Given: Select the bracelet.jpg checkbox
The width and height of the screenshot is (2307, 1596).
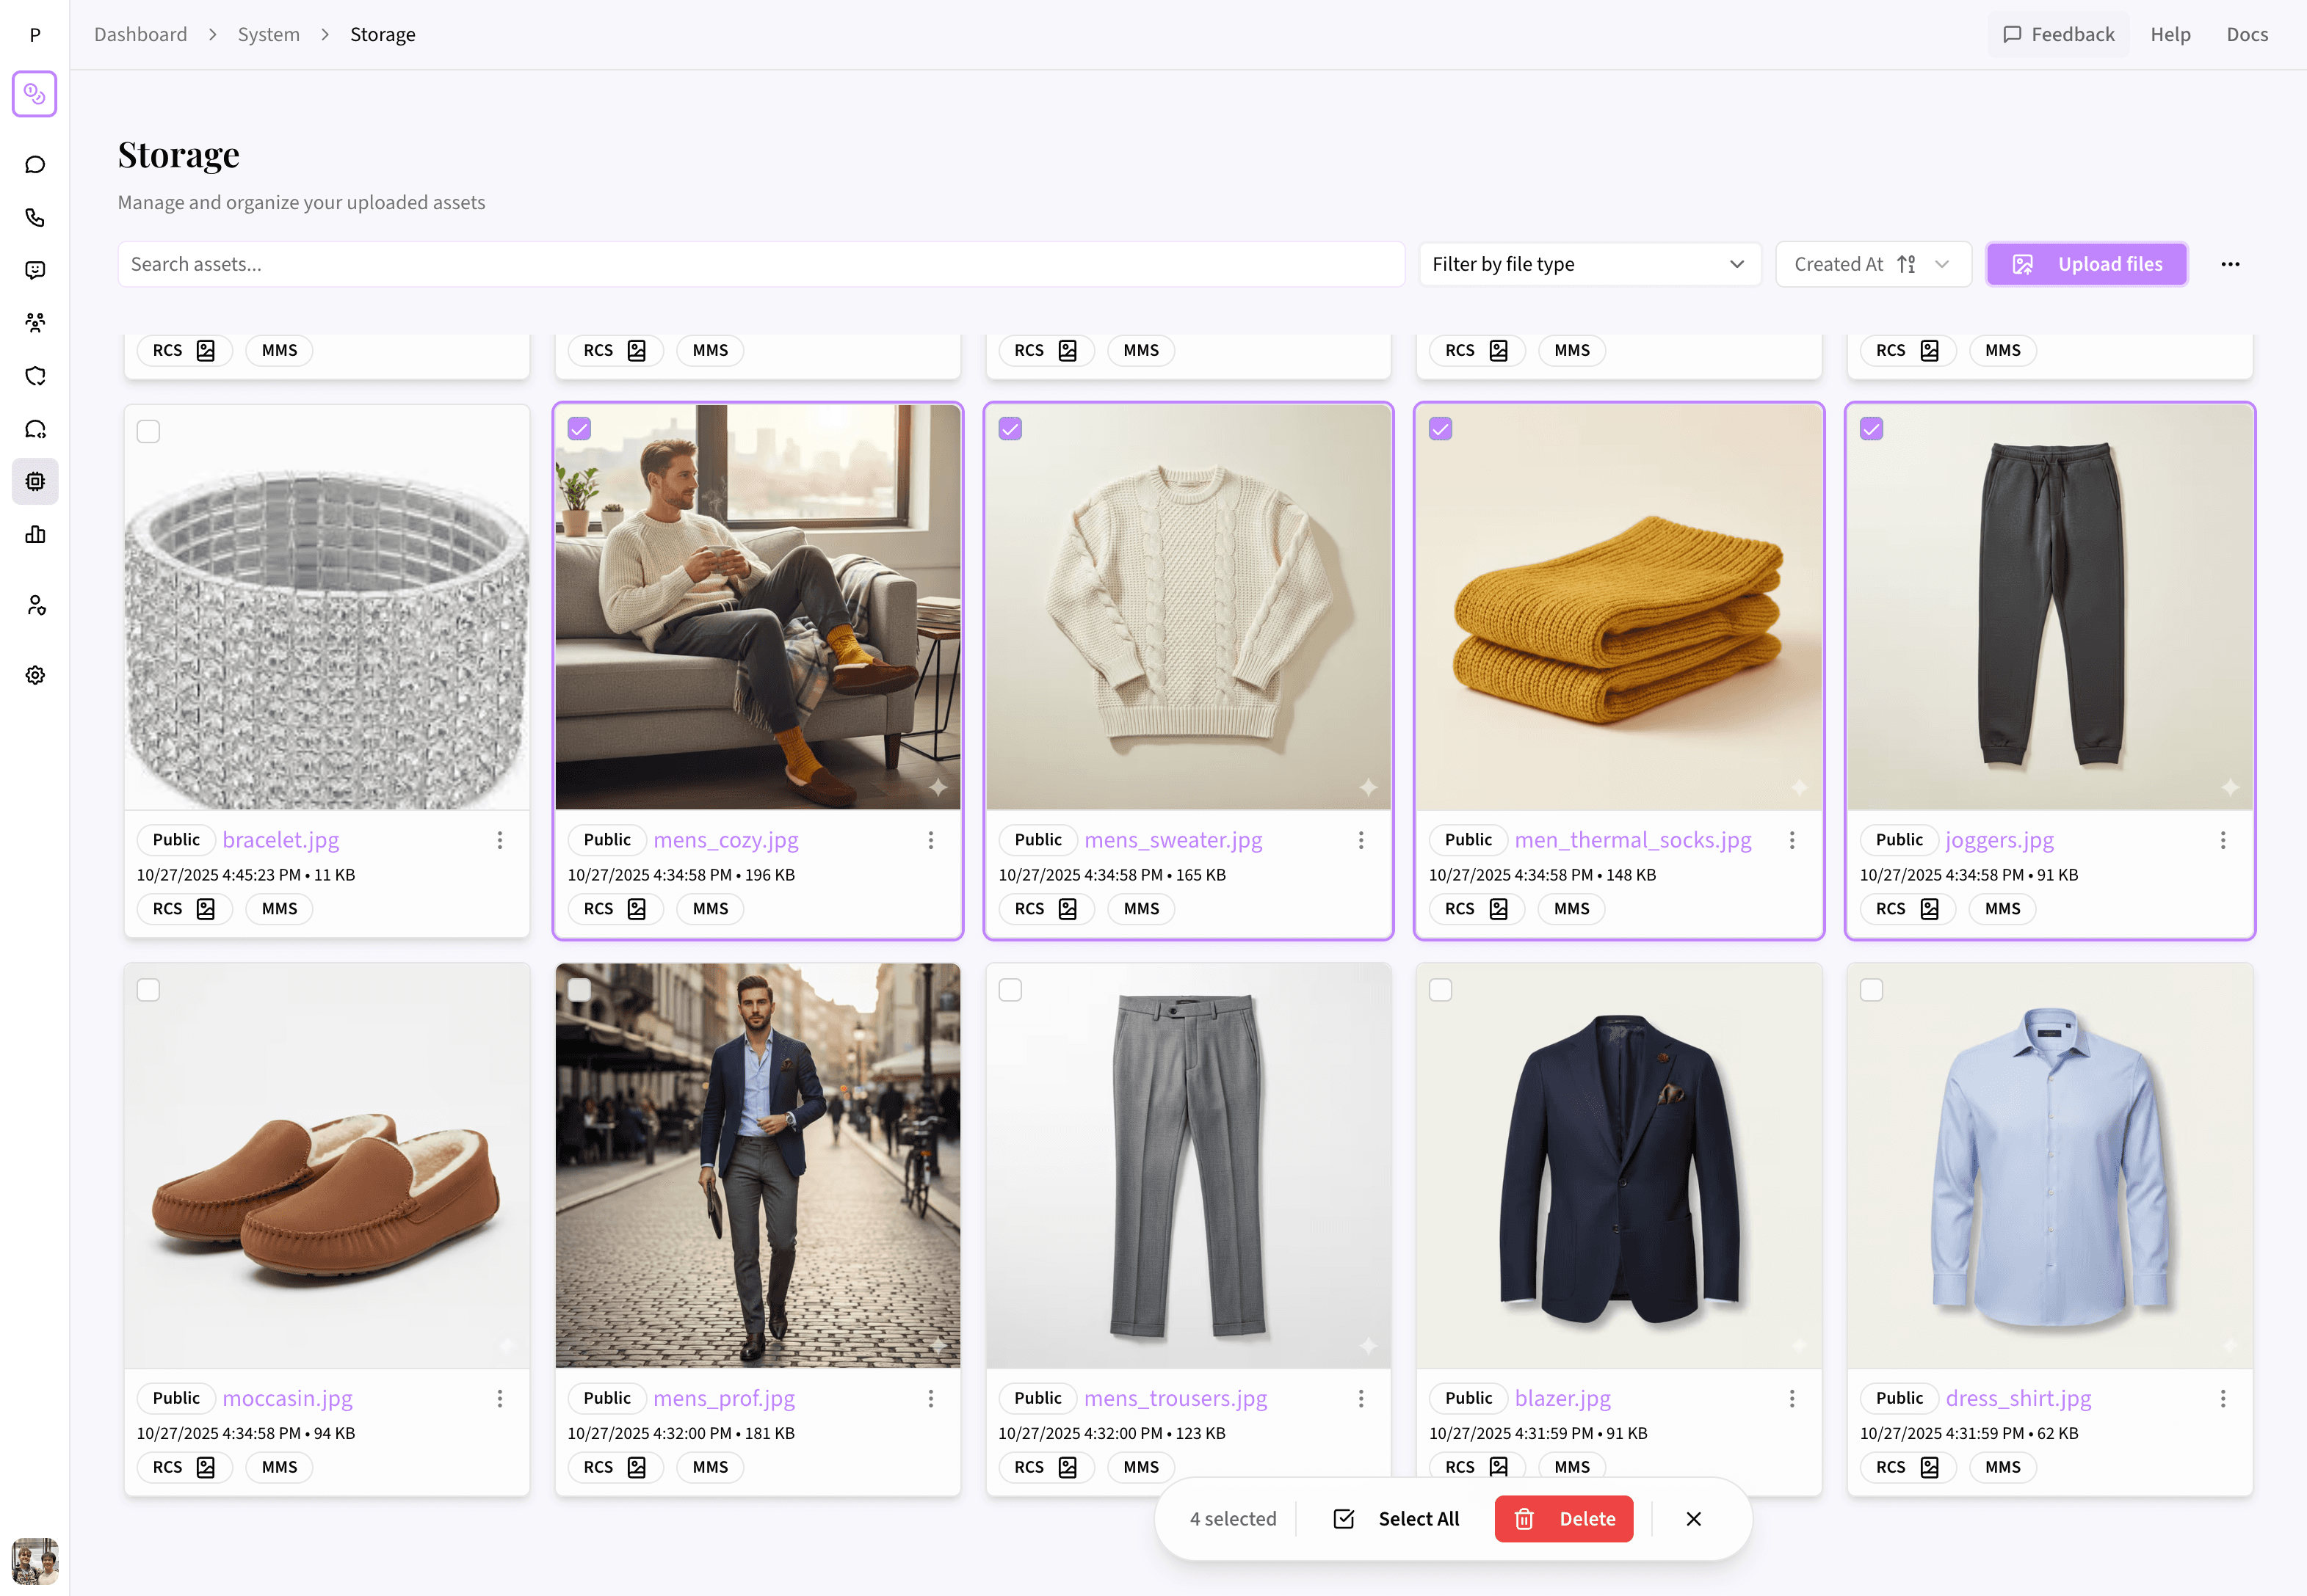Looking at the screenshot, I should (x=148, y=431).
